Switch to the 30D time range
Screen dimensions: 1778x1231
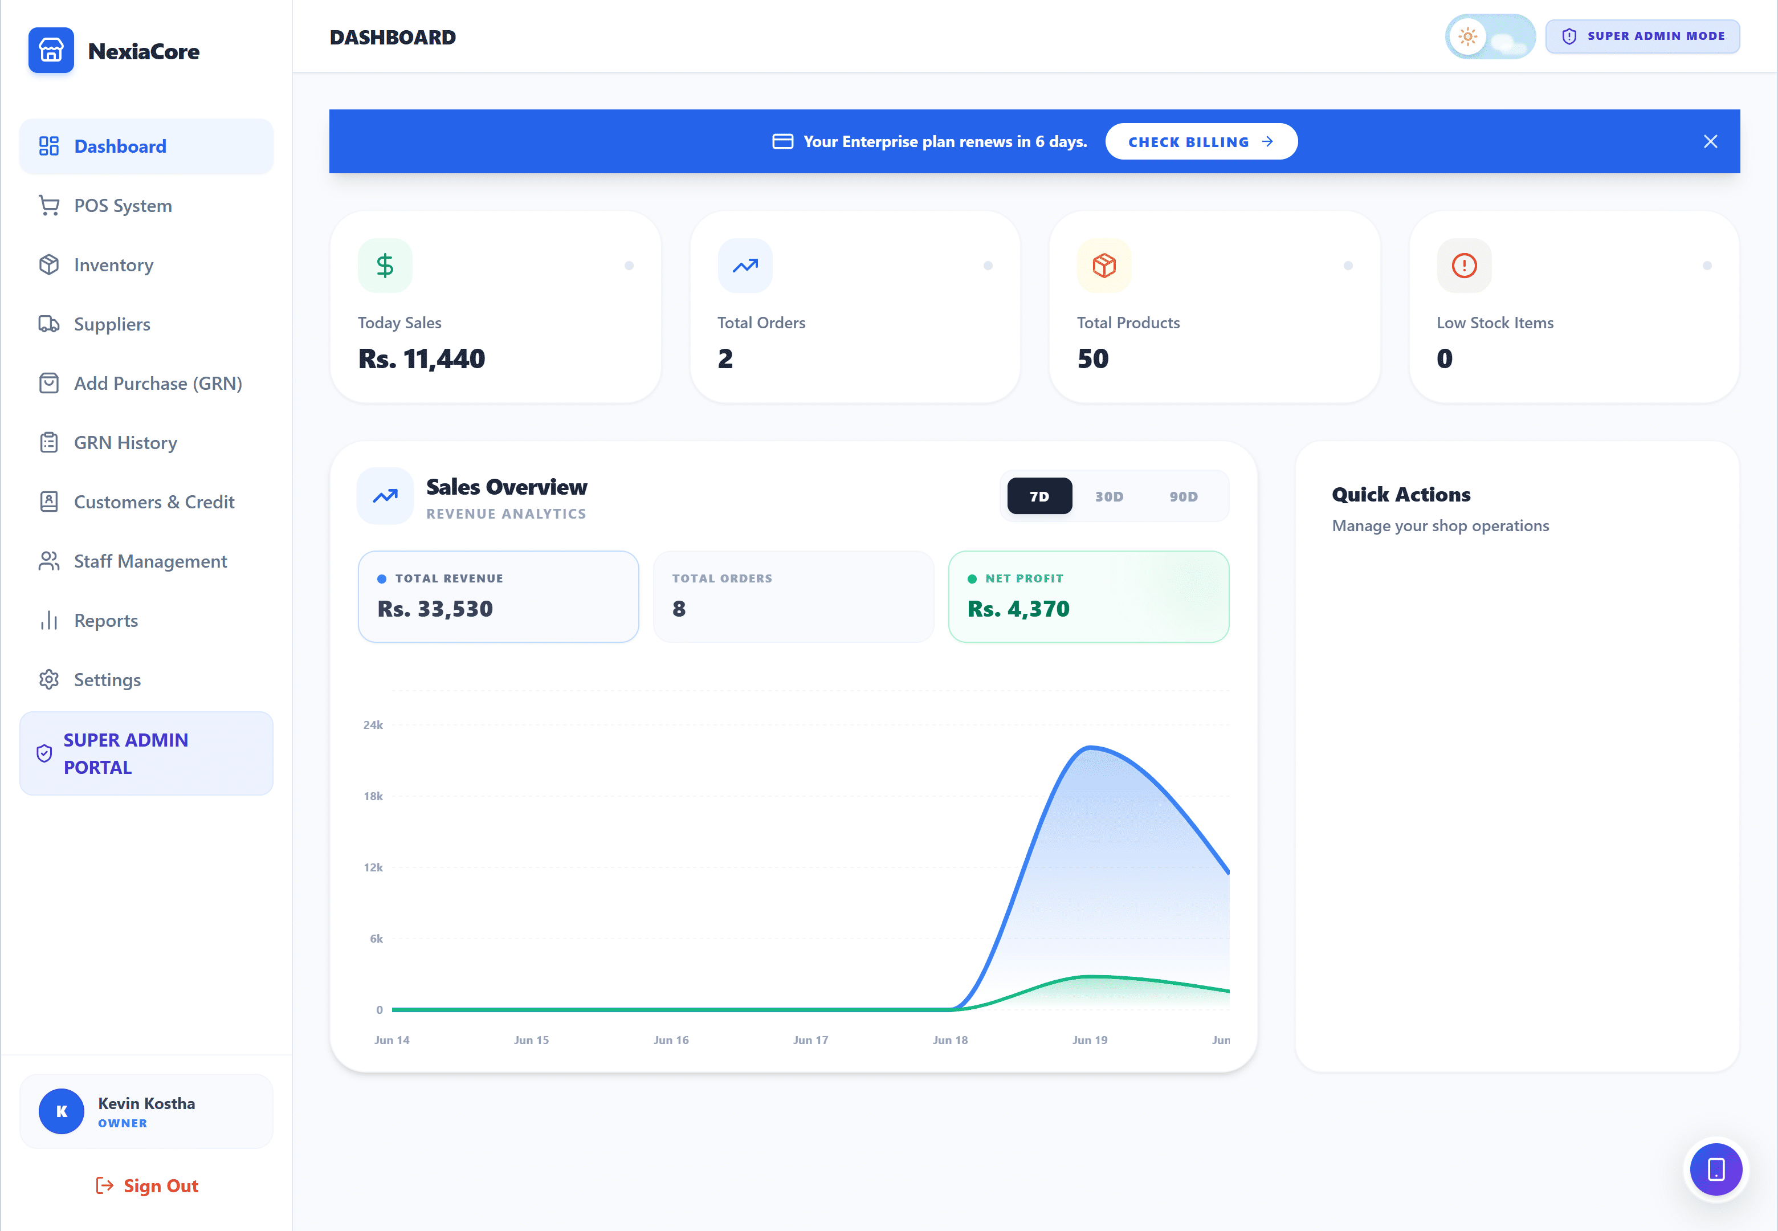click(1109, 497)
